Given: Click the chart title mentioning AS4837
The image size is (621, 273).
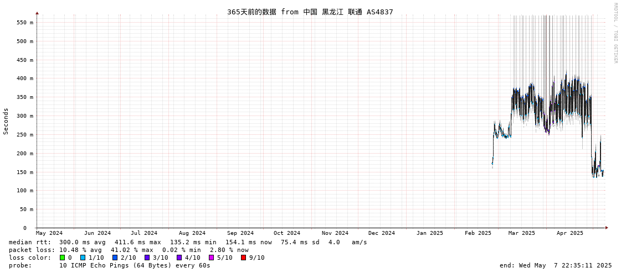Looking at the screenshot, I should point(310,12).
